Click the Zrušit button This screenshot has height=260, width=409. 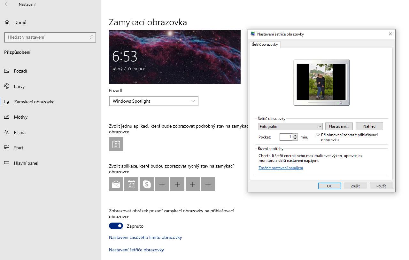coord(355,186)
